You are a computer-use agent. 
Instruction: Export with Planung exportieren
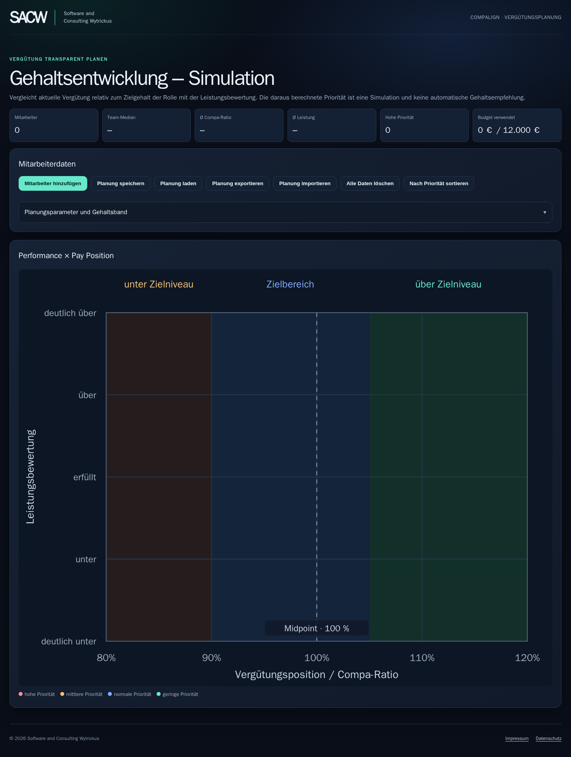(x=238, y=183)
